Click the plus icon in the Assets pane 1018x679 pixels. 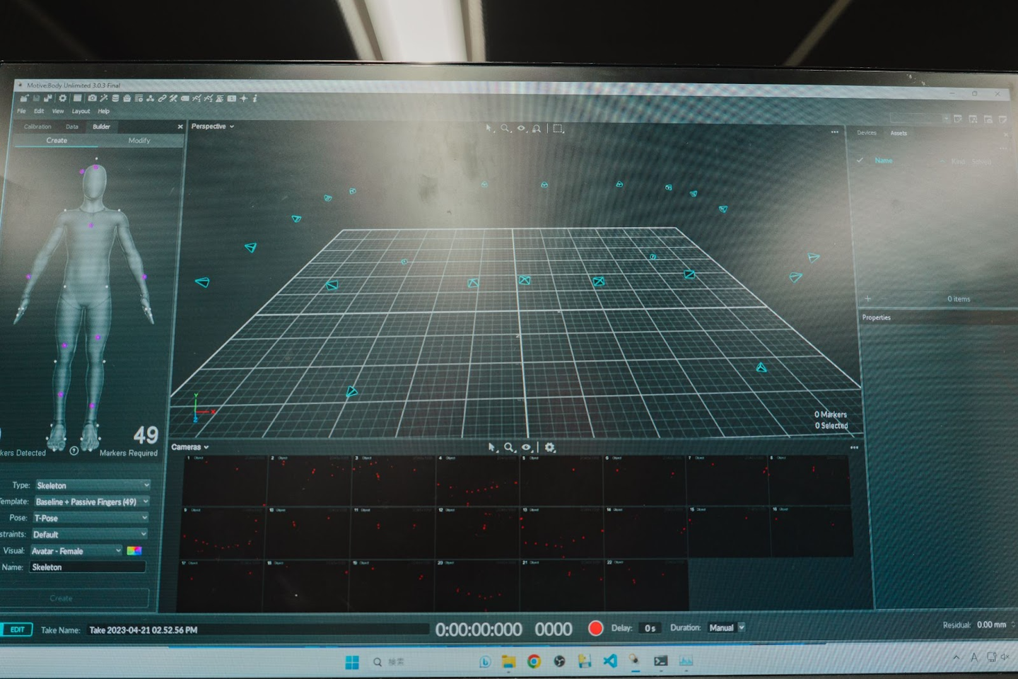coord(868,298)
